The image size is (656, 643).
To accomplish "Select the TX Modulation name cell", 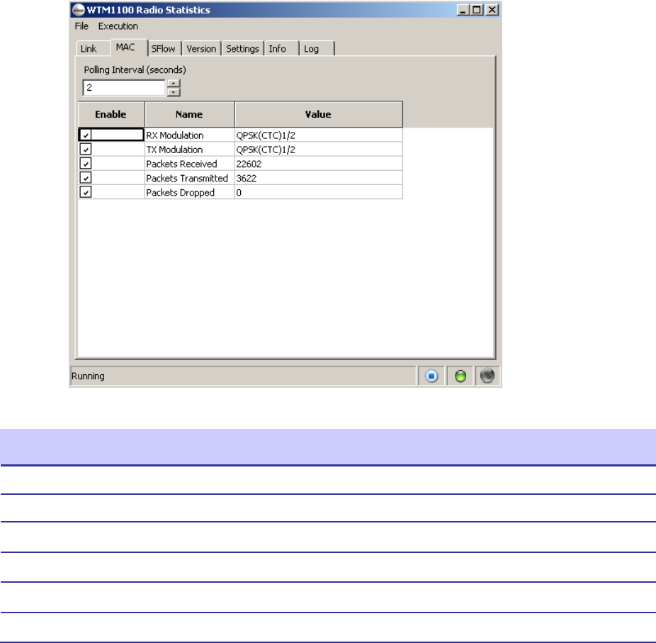I will [x=190, y=149].
